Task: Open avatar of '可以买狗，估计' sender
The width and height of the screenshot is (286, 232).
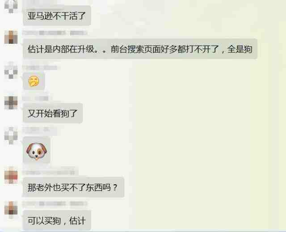Action: coord(11,209)
